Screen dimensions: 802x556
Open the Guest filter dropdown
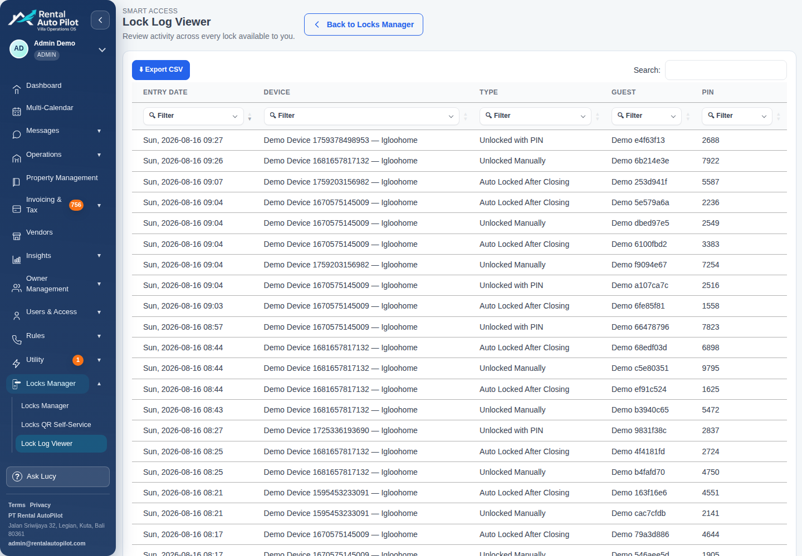click(x=646, y=116)
